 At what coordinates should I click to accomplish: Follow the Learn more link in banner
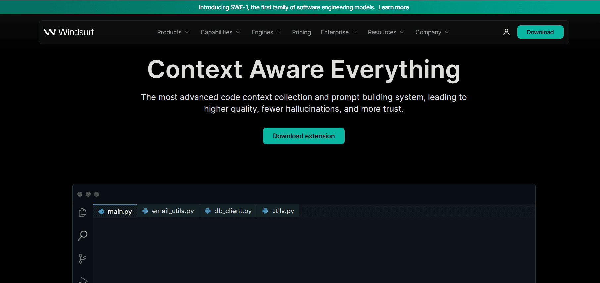393,7
